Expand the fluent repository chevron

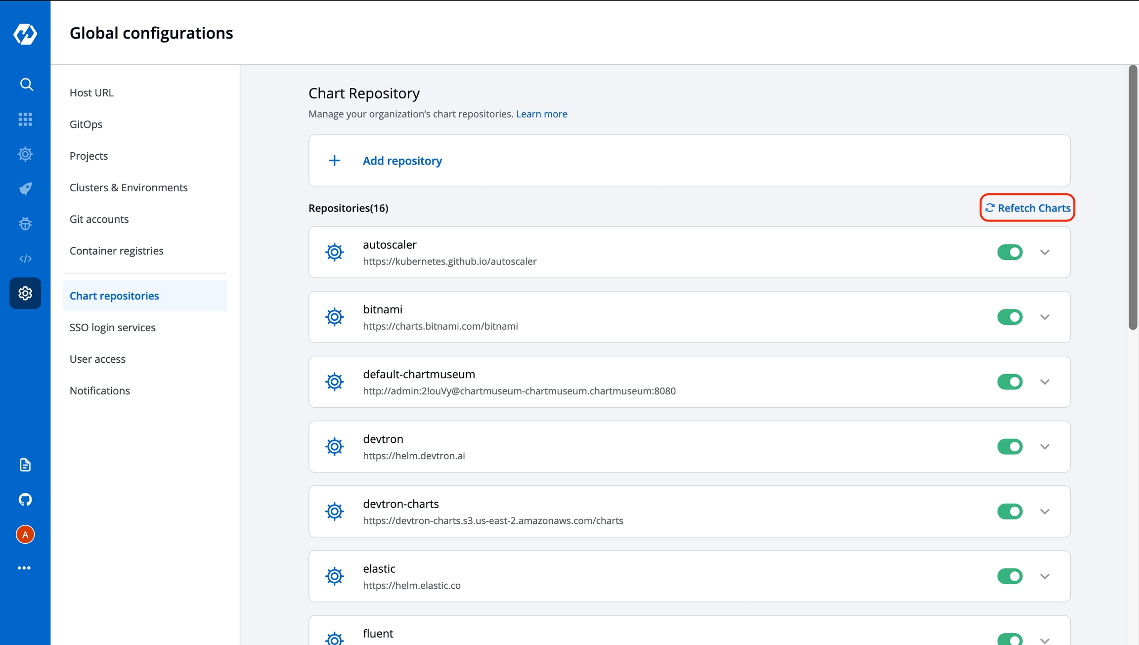pyautogui.click(x=1045, y=640)
